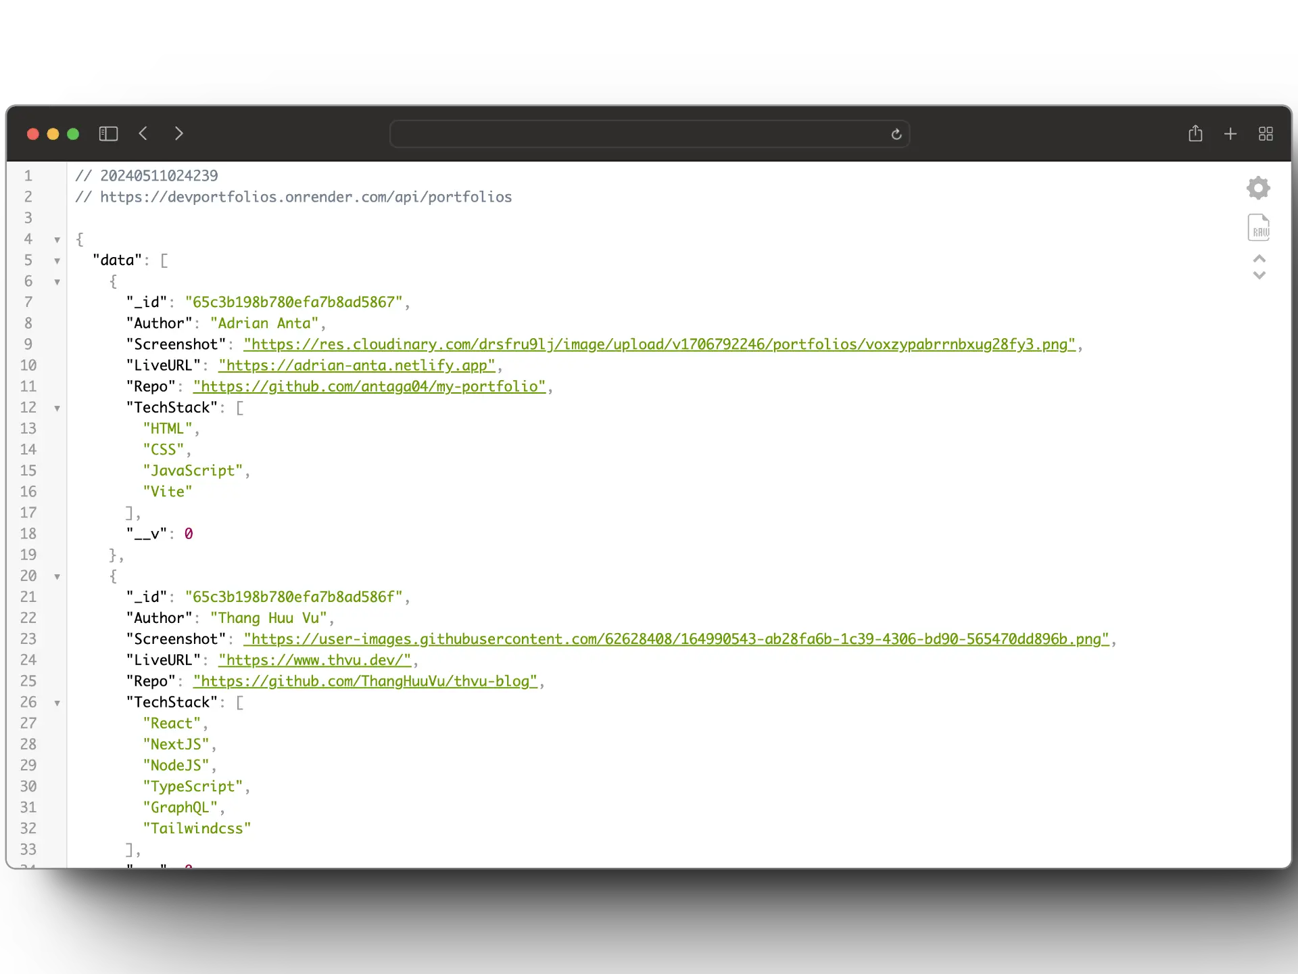1298x974 pixels.
Task: Reload the page with the refresh icon
Action: tap(896, 135)
